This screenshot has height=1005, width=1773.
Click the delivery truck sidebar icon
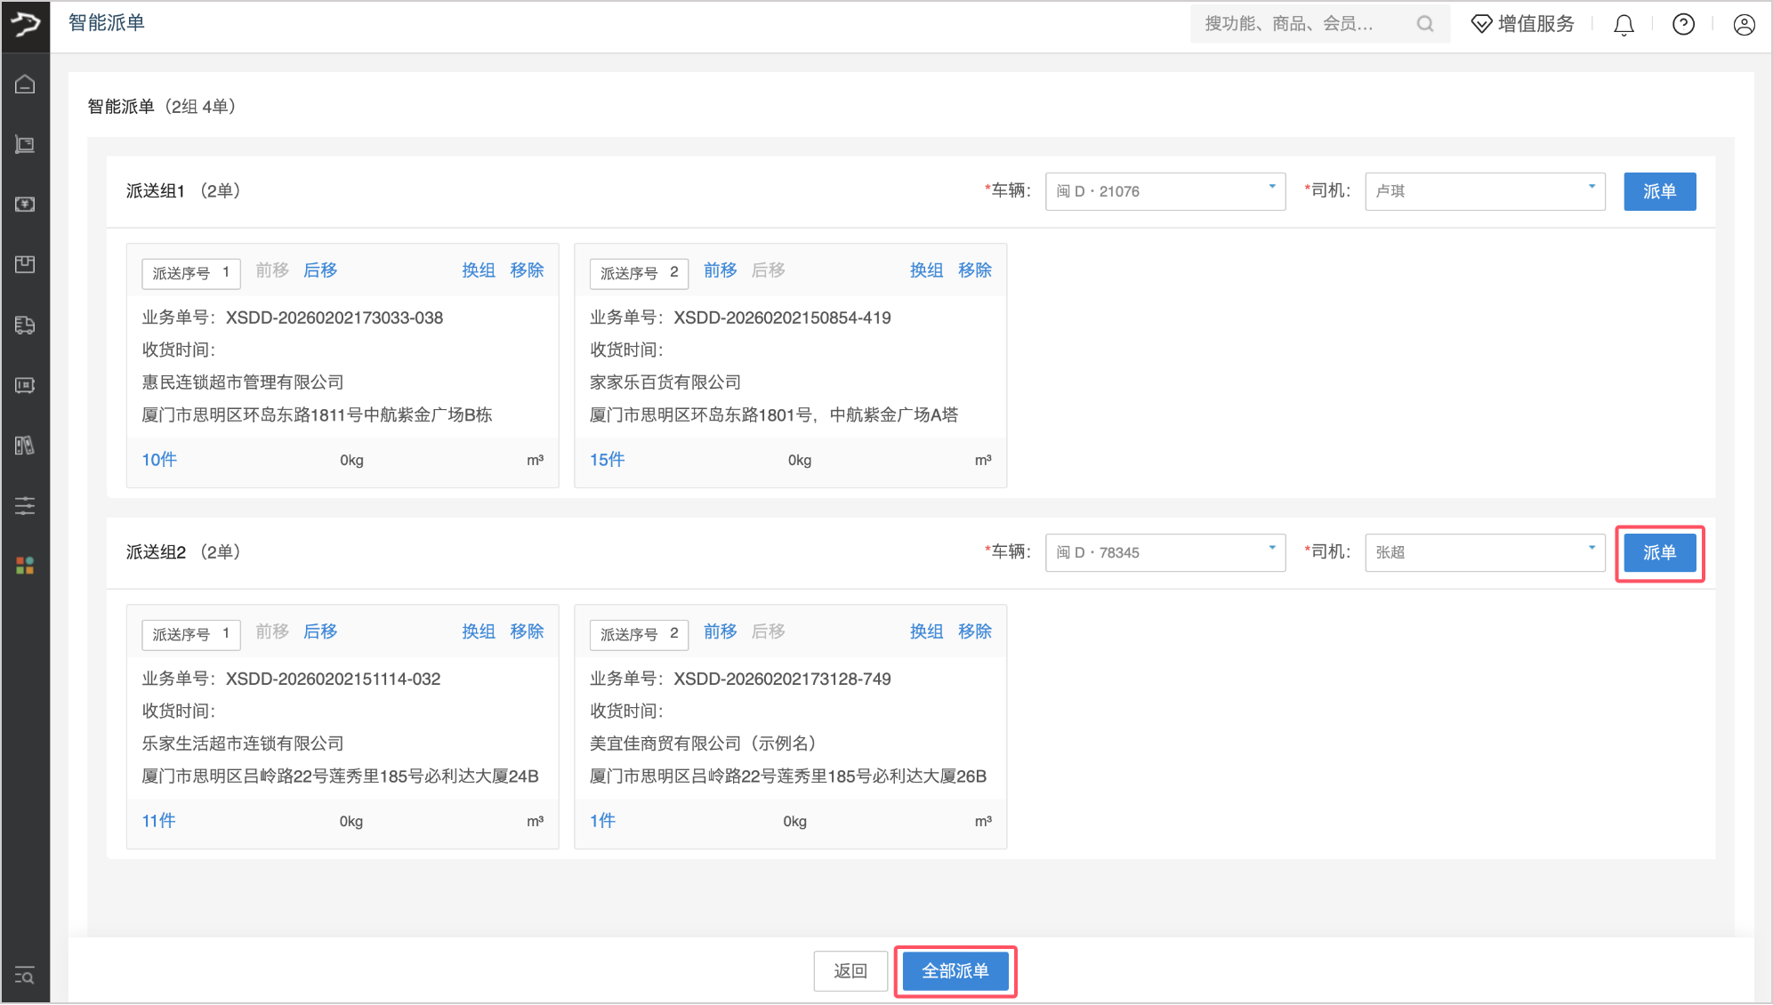click(25, 325)
